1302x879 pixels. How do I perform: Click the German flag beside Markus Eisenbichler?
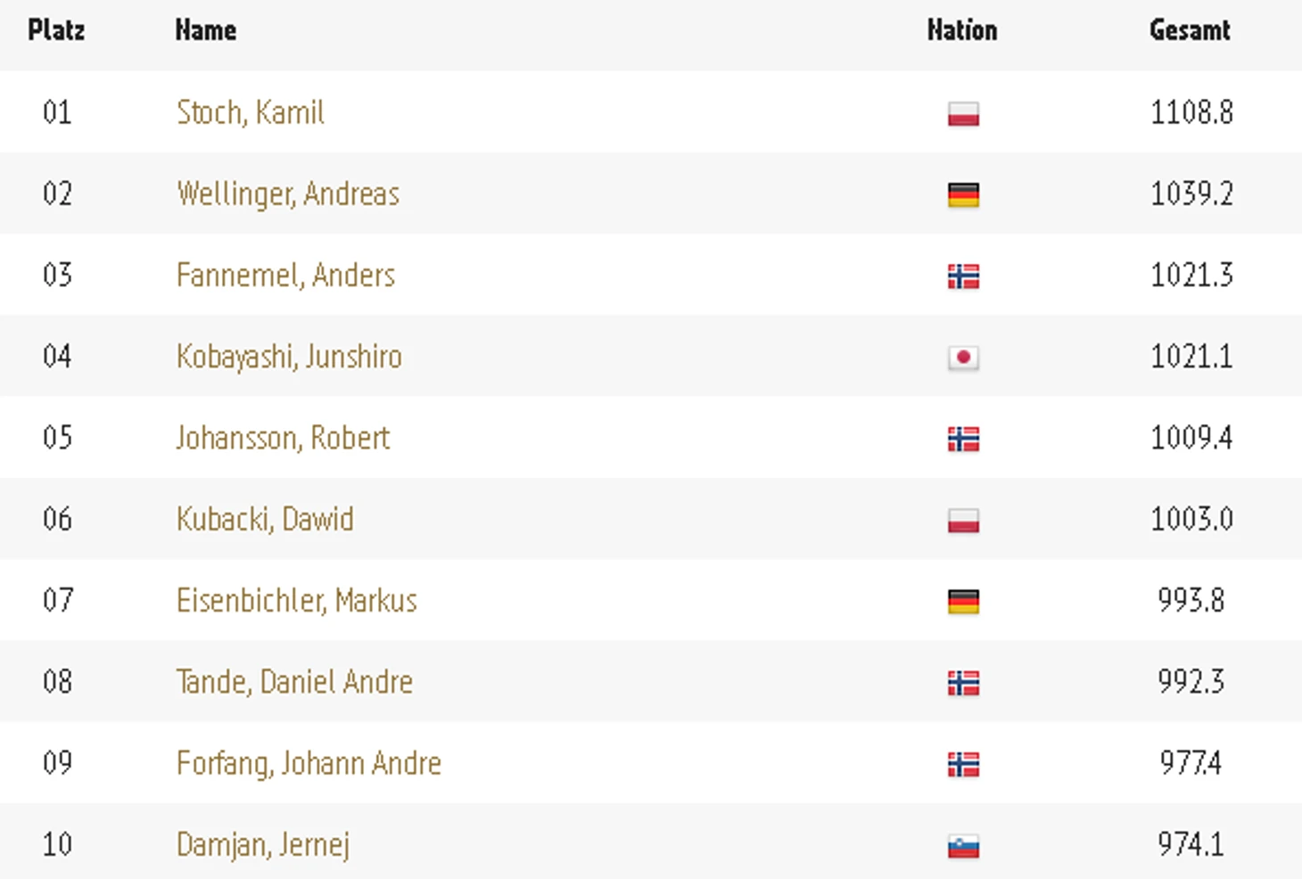[x=963, y=602]
